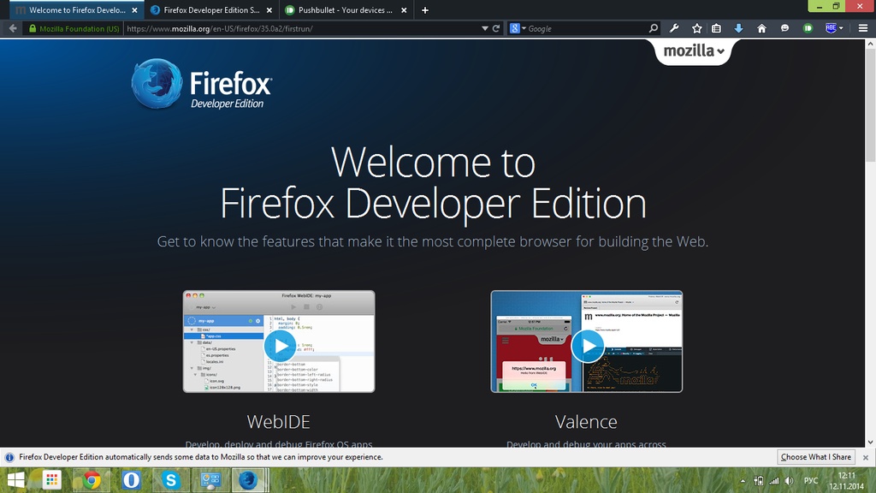Click the green Pushbullet toolbar icon
This screenshot has height=493, width=876.
(808, 27)
